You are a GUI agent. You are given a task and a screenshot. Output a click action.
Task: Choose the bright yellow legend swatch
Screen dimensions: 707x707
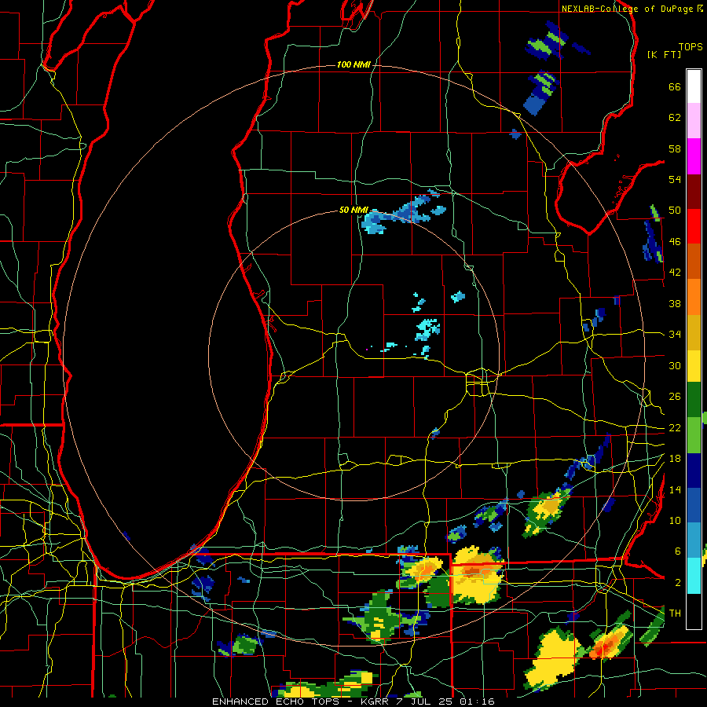coord(694,366)
